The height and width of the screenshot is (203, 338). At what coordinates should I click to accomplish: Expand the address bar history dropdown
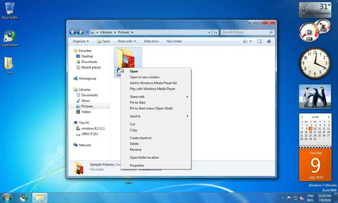(209, 32)
